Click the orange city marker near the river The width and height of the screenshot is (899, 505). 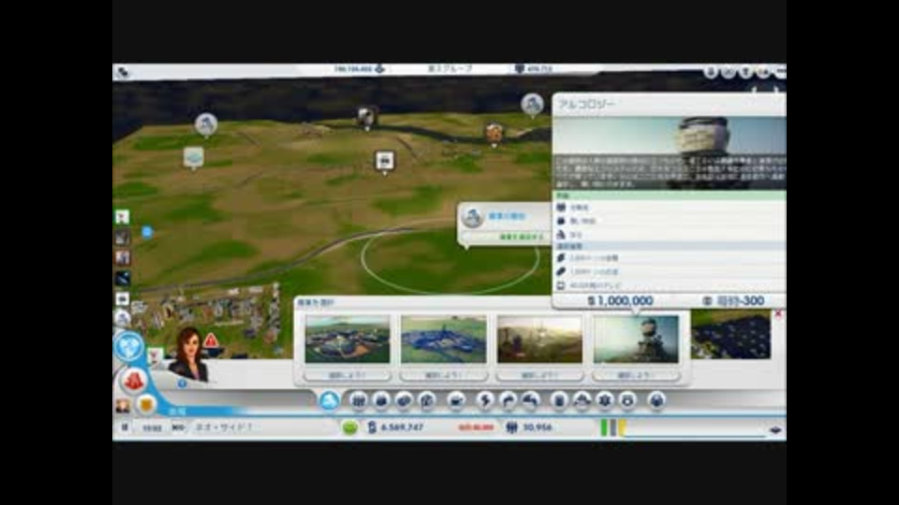coord(494,134)
